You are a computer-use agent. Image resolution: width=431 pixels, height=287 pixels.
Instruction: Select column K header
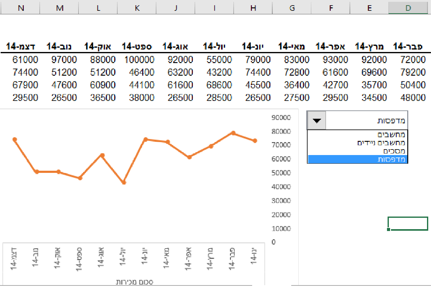tap(137, 7)
